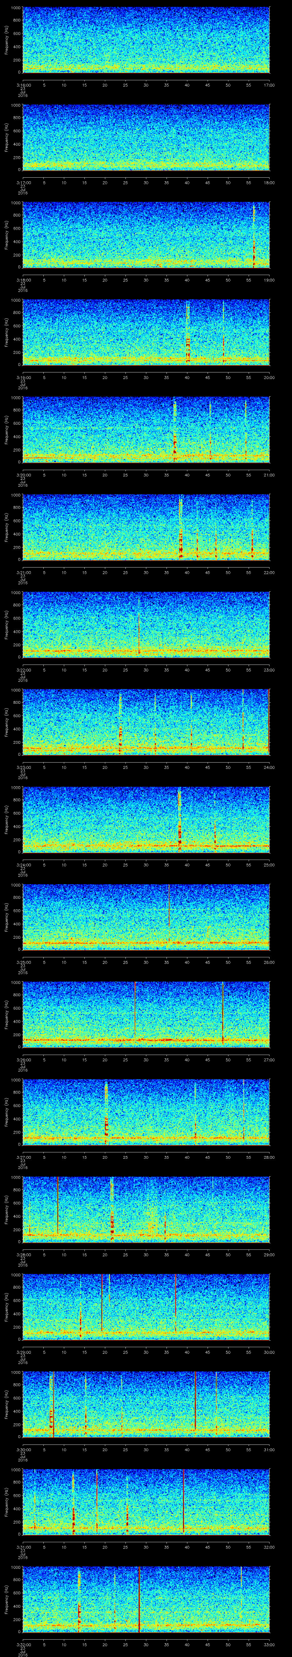This screenshot has width=292, height=1657.
Task: Pick the spectrogram panel starting at 3:19:00
Action: 146,332
